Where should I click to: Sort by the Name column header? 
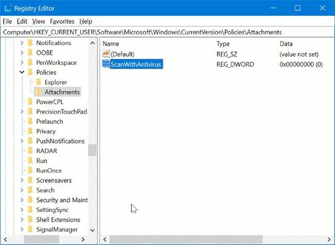pos(111,44)
